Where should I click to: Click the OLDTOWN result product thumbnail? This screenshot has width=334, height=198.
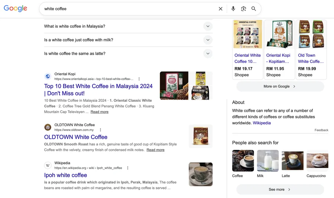coord(201,136)
